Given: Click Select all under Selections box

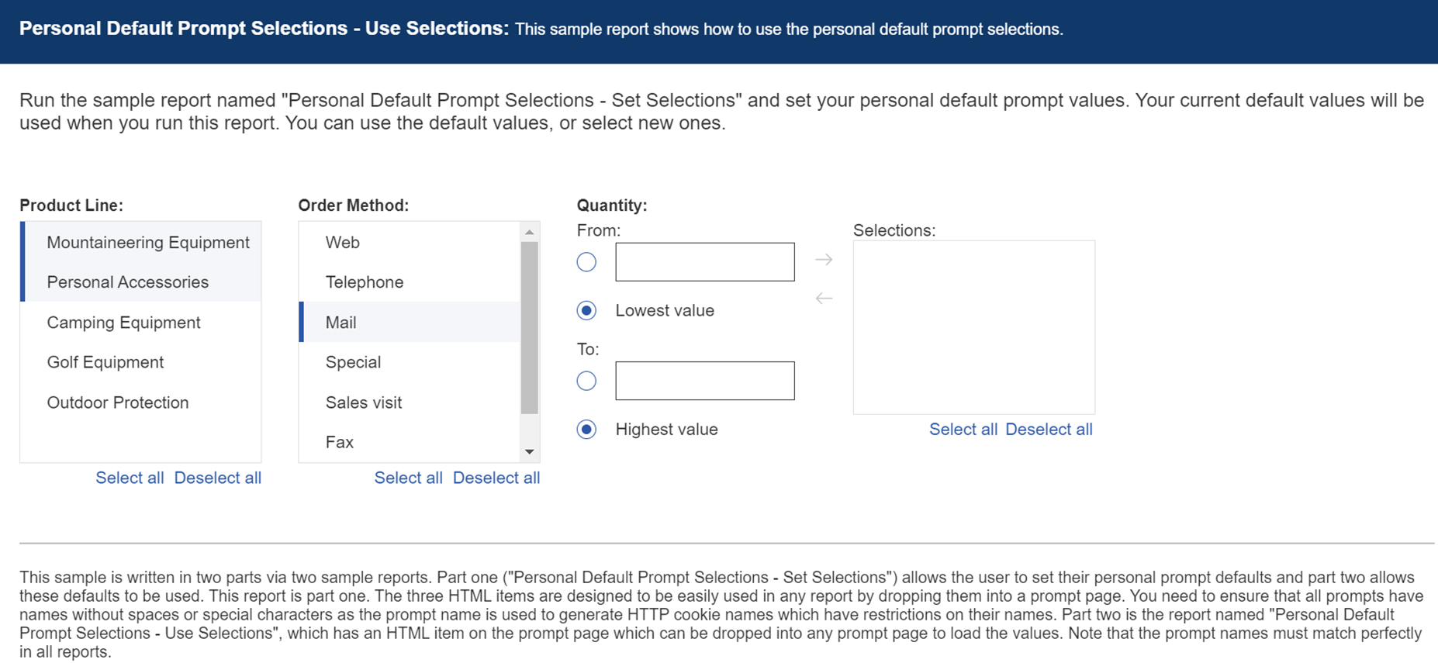Looking at the screenshot, I should pos(963,430).
